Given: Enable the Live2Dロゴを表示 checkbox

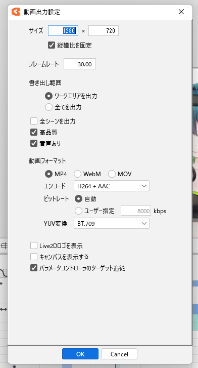Looking at the screenshot, I should coord(34,246).
